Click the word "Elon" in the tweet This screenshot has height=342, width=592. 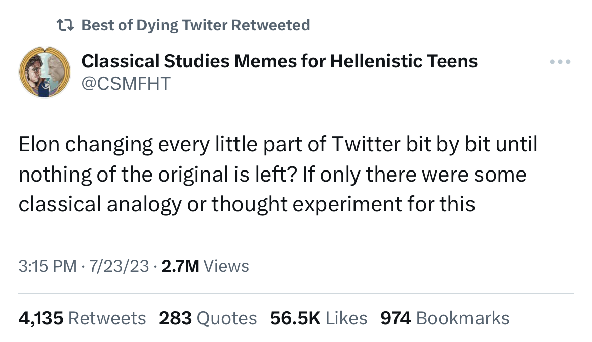coord(39,145)
